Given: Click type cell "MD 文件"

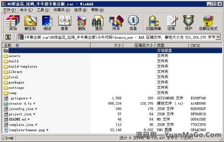Looking at the screenshot, I should (x=163, y=119).
